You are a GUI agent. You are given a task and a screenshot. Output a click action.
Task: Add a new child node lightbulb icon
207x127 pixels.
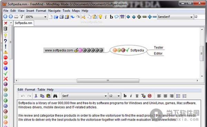(100, 17)
